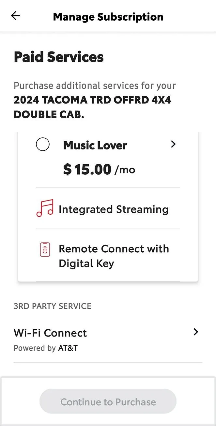Click the red music note icon
Image resolution: width=216 pixels, height=426 pixels.
[x=45, y=208]
